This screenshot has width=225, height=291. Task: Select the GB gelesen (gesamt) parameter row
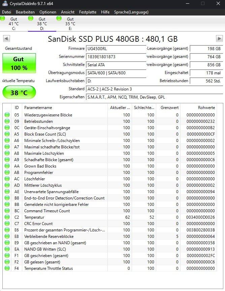pos(110,262)
